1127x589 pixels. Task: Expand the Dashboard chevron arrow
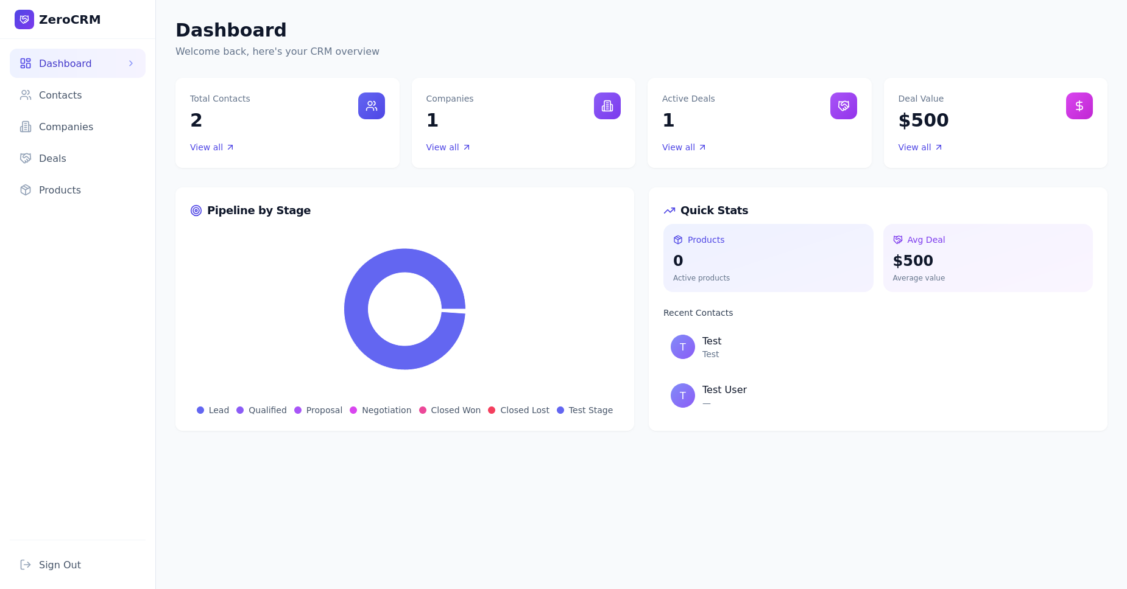(131, 63)
